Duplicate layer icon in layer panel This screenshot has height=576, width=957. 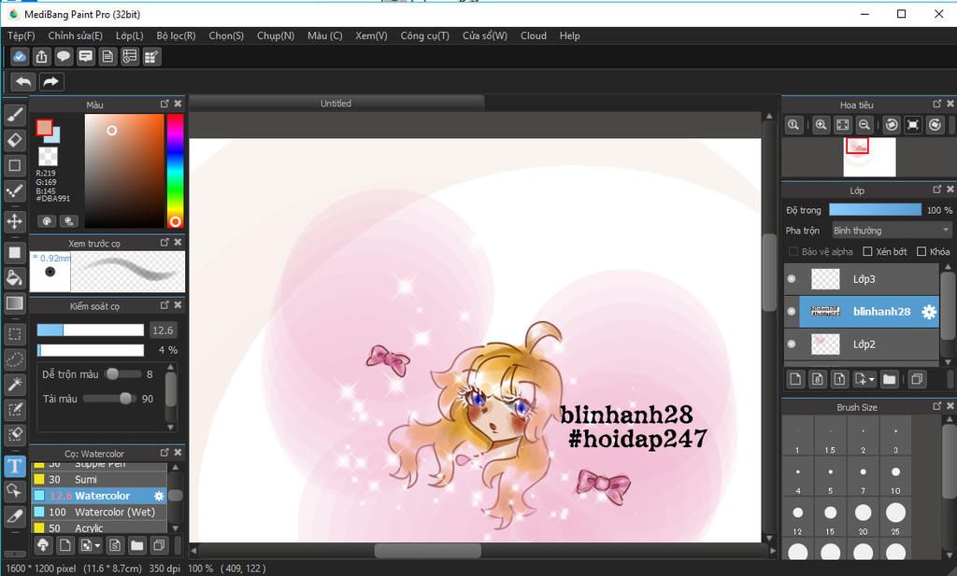coord(916,379)
